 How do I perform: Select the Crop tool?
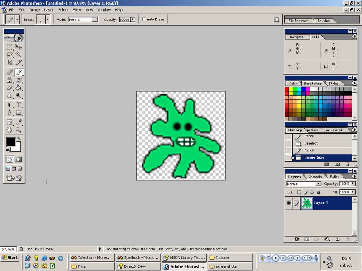pyautogui.click(x=10, y=62)
